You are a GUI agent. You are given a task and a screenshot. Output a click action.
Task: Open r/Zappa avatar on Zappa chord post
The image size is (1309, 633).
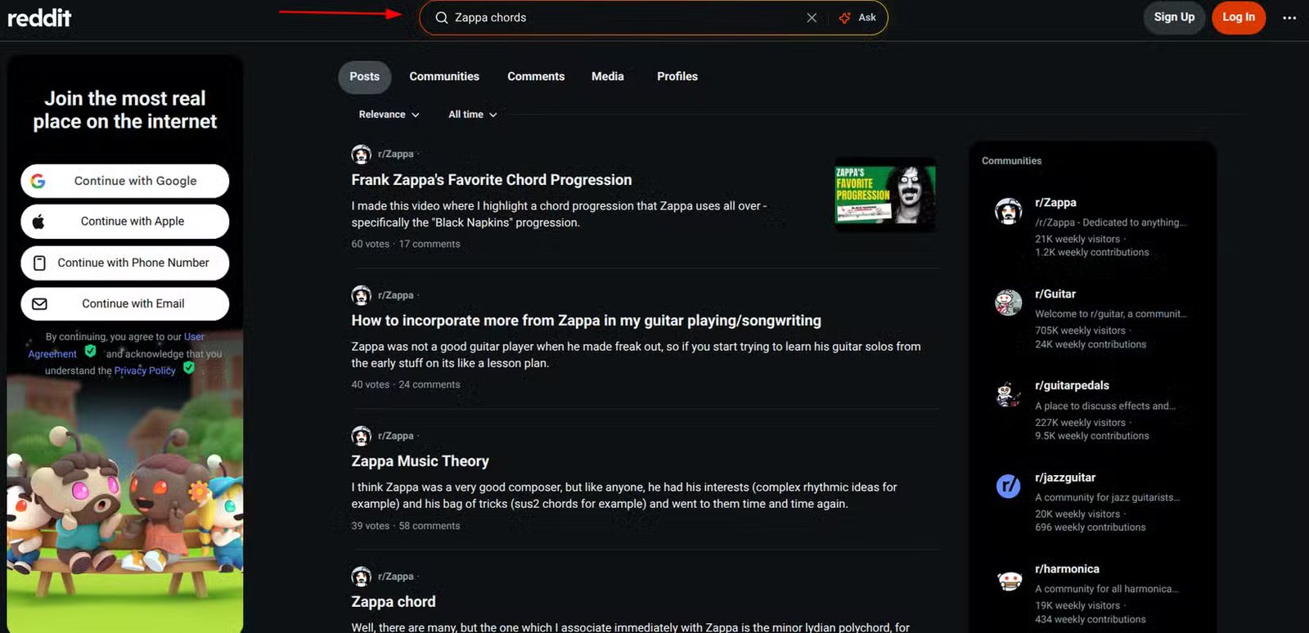click(361, 577)
